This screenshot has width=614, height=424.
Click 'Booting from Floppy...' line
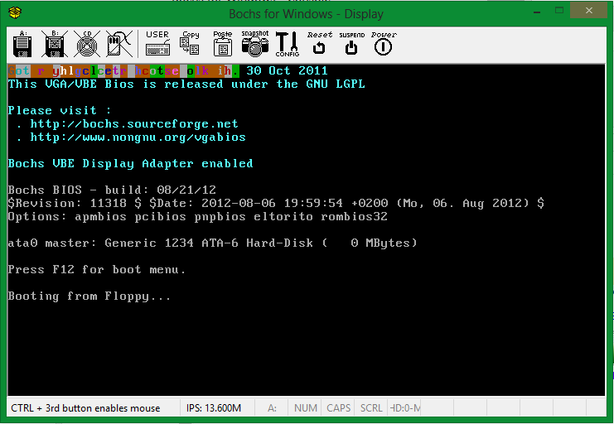coord(89,296)
